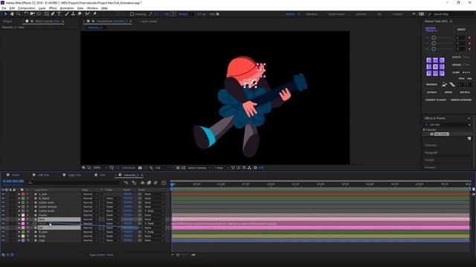Click the timeline Graph Editor icon
Screen dimensions: 476x267
coord(164,183)
